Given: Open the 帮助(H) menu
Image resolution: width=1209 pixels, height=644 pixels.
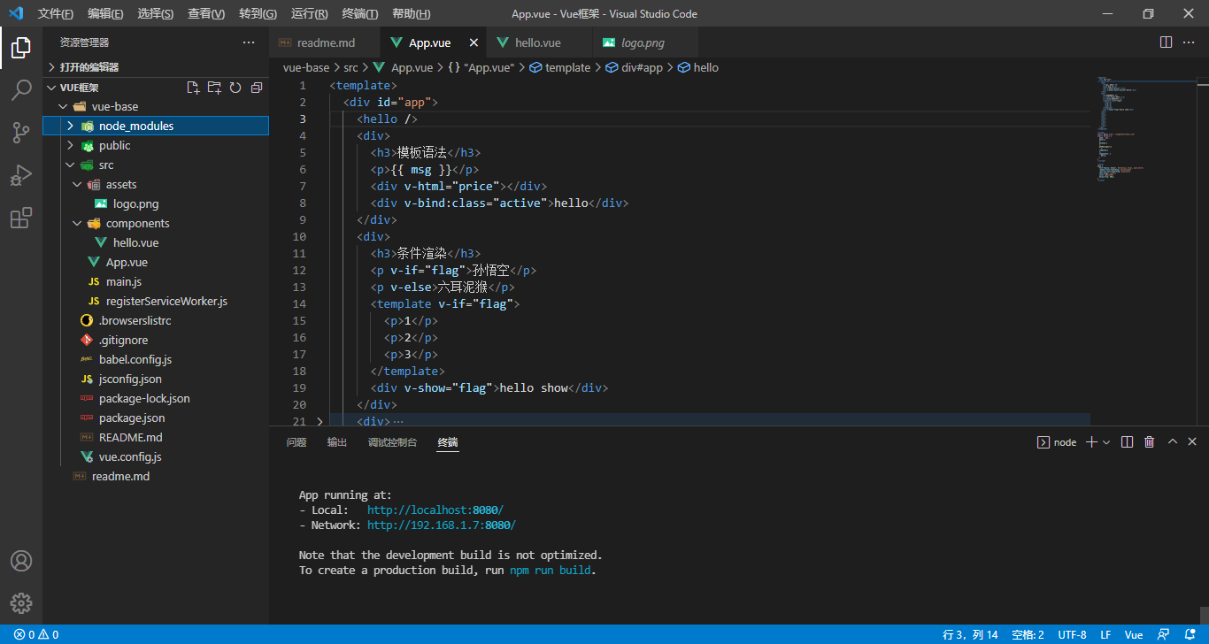Looking at the screenshot, I should click(411, 13).
